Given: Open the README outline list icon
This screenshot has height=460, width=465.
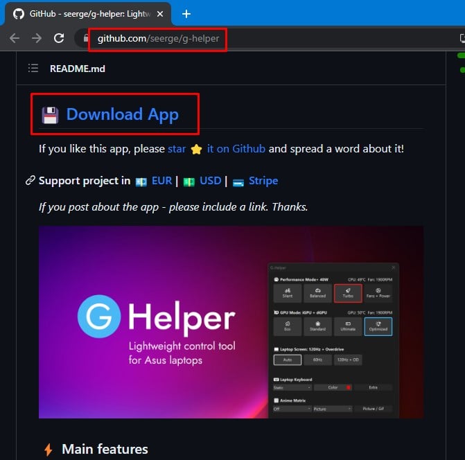Looking at the screenshot, I should point(33,68).
